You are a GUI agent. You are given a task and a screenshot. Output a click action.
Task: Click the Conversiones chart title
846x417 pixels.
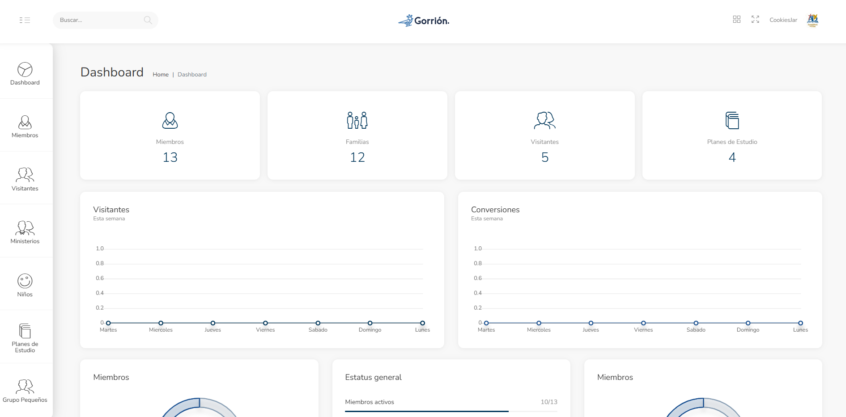pos(495,210)
